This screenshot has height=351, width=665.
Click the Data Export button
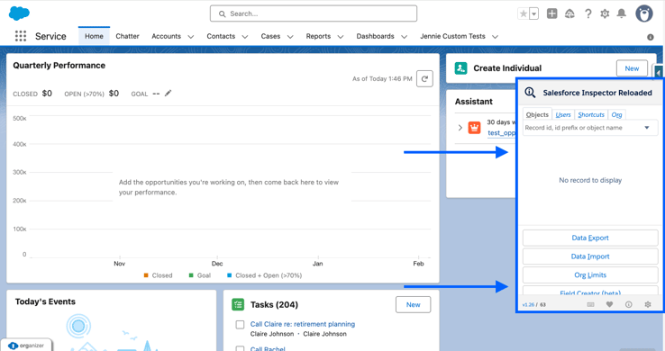click(590, 238)
